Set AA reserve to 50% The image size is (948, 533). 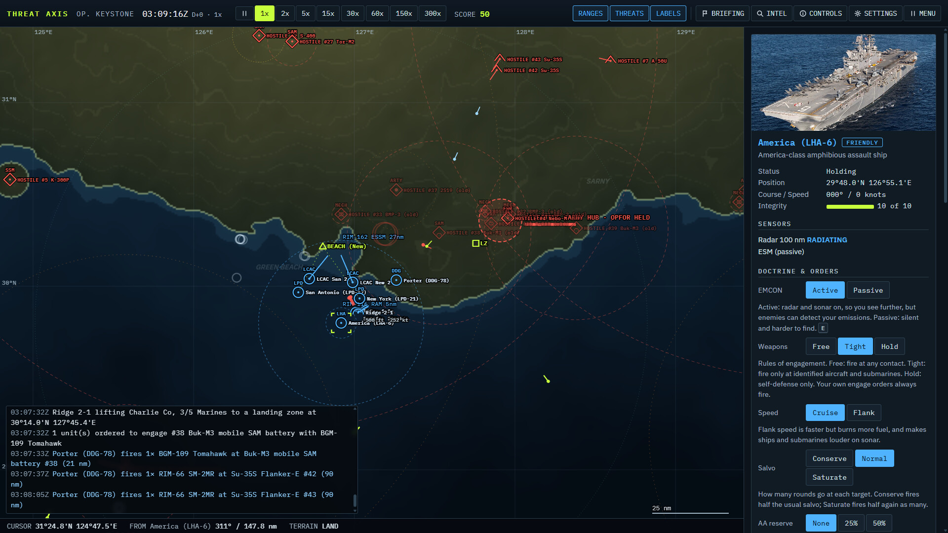879,523
